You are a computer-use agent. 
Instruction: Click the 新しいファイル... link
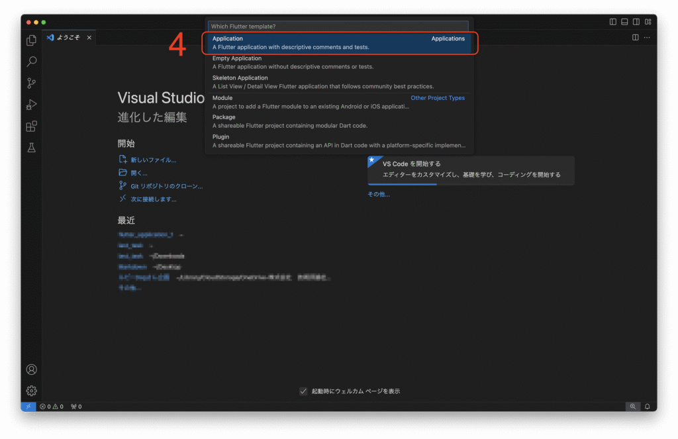(153, 160)
